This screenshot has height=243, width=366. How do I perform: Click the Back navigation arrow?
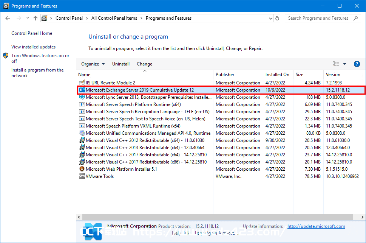[x=8, y=18]
